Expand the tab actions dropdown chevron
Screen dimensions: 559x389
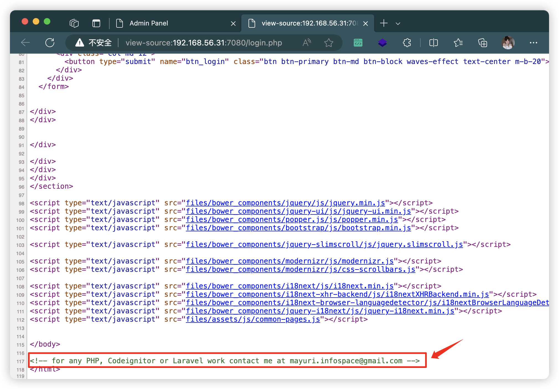398,24
